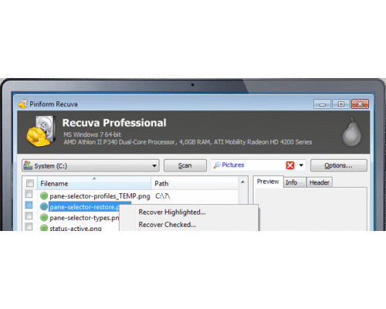Click the Piriform pear logo
This screenshot has height=309, width=386.
click(x=352, y=132)
